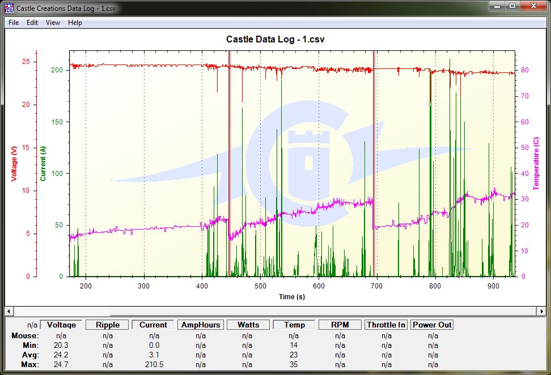Toggle the Power Out data series button
The image size is (551, 375).
(432, 325)
